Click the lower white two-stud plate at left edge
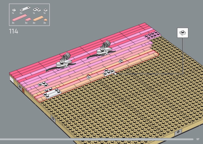 click(x=52, y=92)
